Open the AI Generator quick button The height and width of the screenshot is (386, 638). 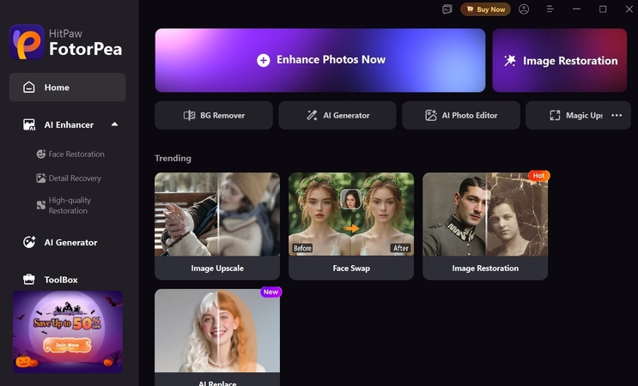pos(337,116)
